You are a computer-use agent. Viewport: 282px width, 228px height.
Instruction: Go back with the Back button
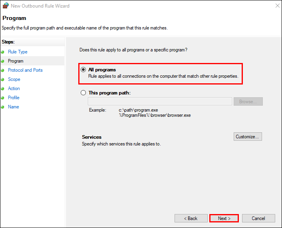coord(191,218)
